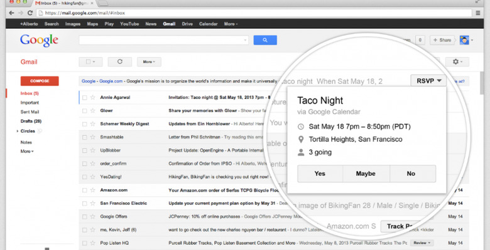Check the Smashtable email checkbox

[x=84, y=137]
